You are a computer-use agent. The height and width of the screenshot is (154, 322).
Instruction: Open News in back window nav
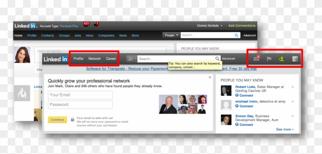point(123,36)
